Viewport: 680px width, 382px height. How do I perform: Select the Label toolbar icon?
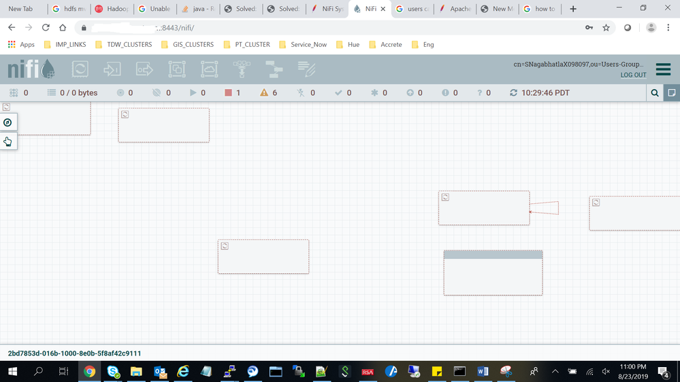click(x=306, y=69)
